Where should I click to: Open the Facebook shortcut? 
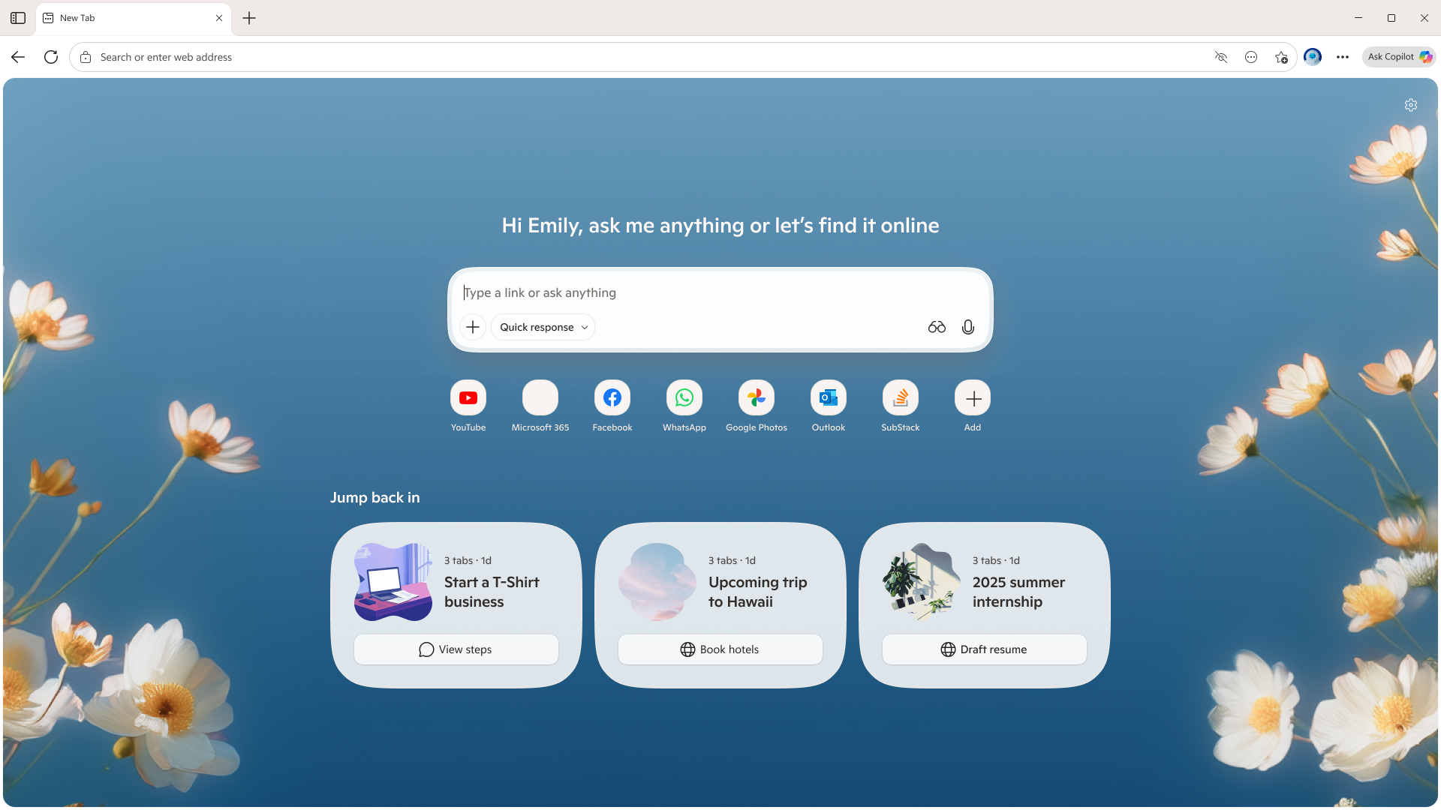612,397
